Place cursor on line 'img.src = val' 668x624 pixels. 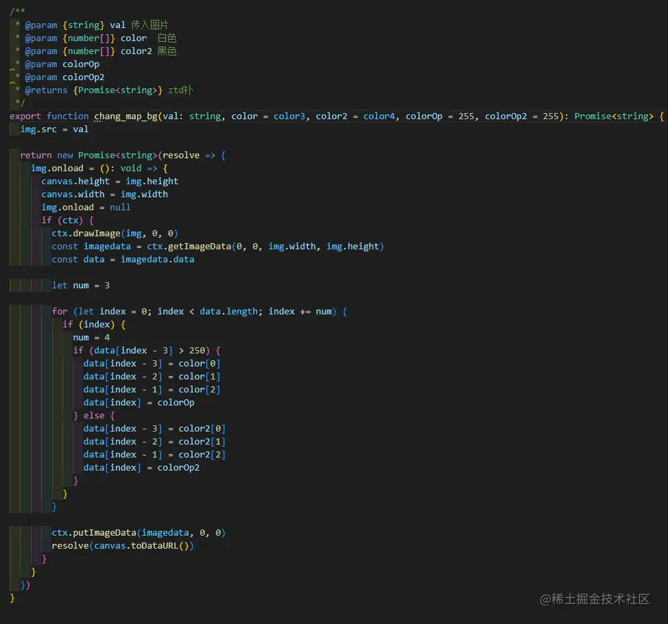[x=54, y=129]
